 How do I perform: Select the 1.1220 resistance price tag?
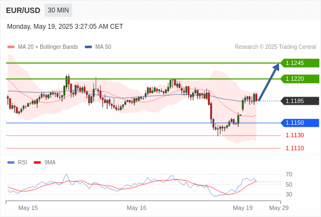coord(300,79)
